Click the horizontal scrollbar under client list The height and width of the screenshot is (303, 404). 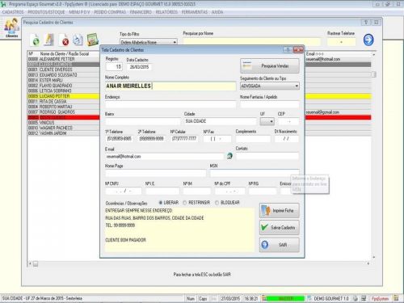[199, 263]
